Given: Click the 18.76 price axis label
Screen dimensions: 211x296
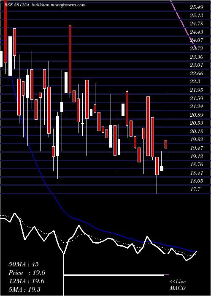Looking at the screenshot, I should 197,164.
